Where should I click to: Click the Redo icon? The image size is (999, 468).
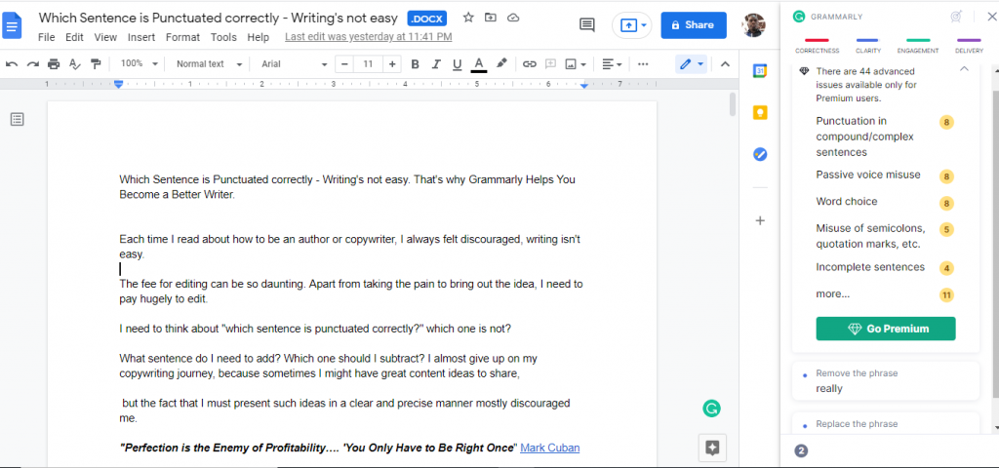(32, 63)
